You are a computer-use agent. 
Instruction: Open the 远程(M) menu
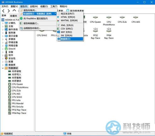(x=34, y=6)
